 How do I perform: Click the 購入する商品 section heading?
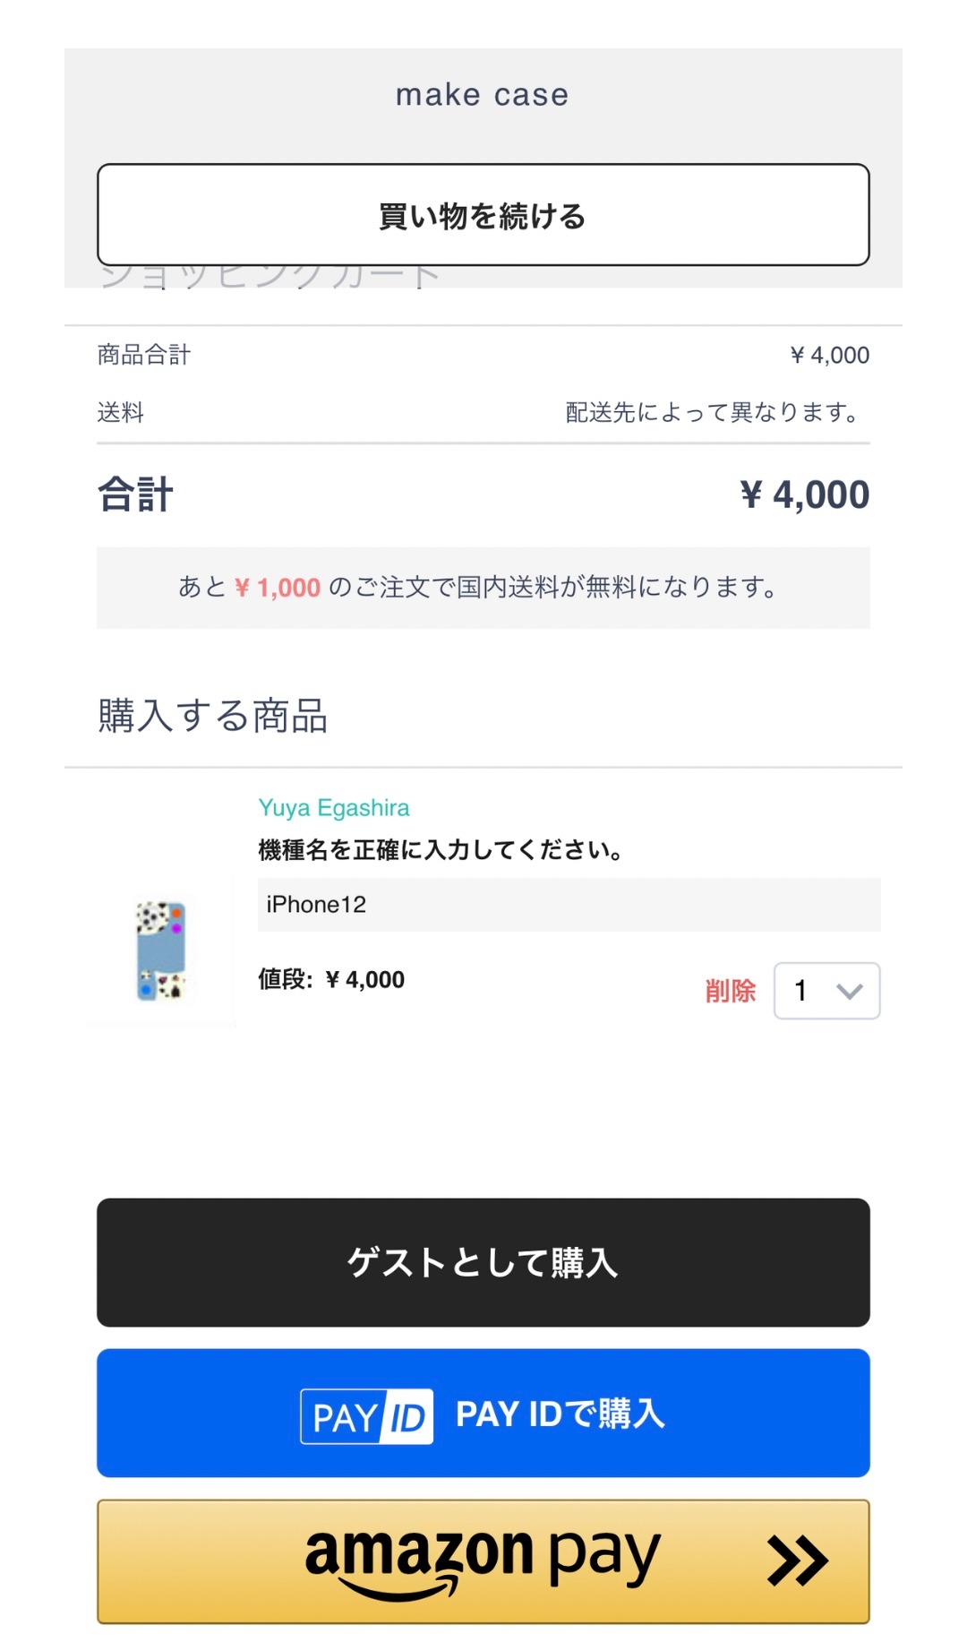[213, 716]
